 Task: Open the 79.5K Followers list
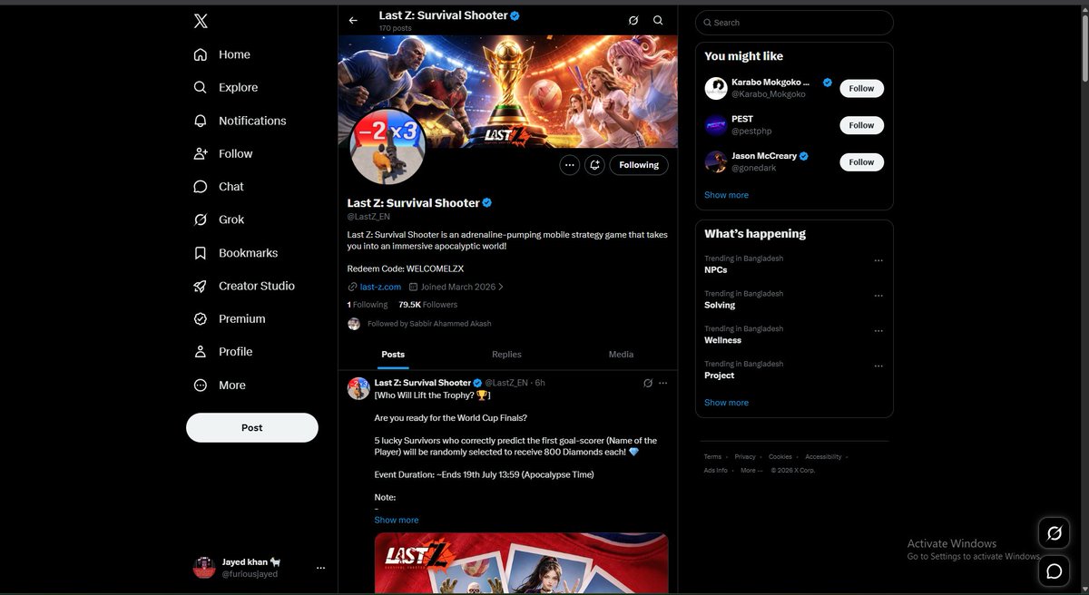(x=428, y=305)
